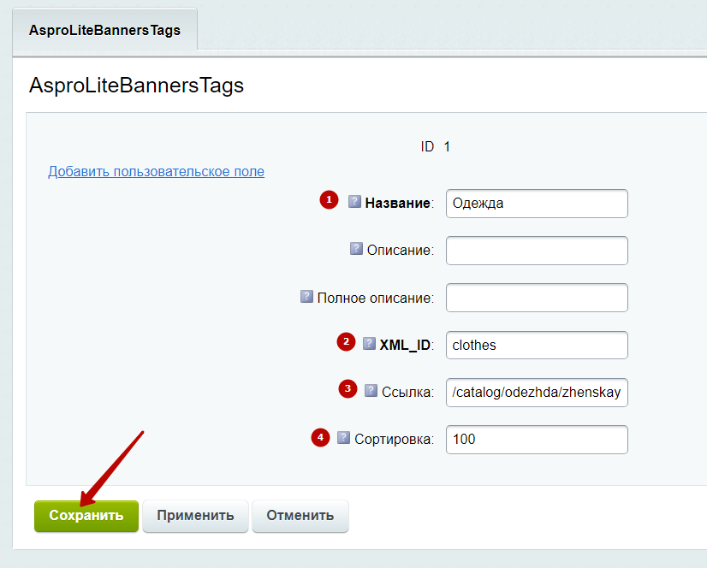Click help icon beside Описание label
This screenshot has width=707, height=568.
(x=356, y=248)
